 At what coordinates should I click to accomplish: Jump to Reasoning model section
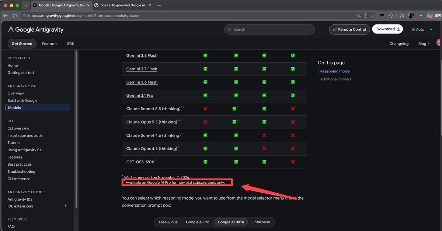point(335,71)
